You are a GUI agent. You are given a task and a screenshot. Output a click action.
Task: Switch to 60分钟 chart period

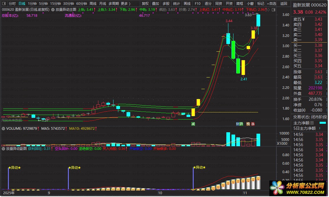click(x=81, y=4)
